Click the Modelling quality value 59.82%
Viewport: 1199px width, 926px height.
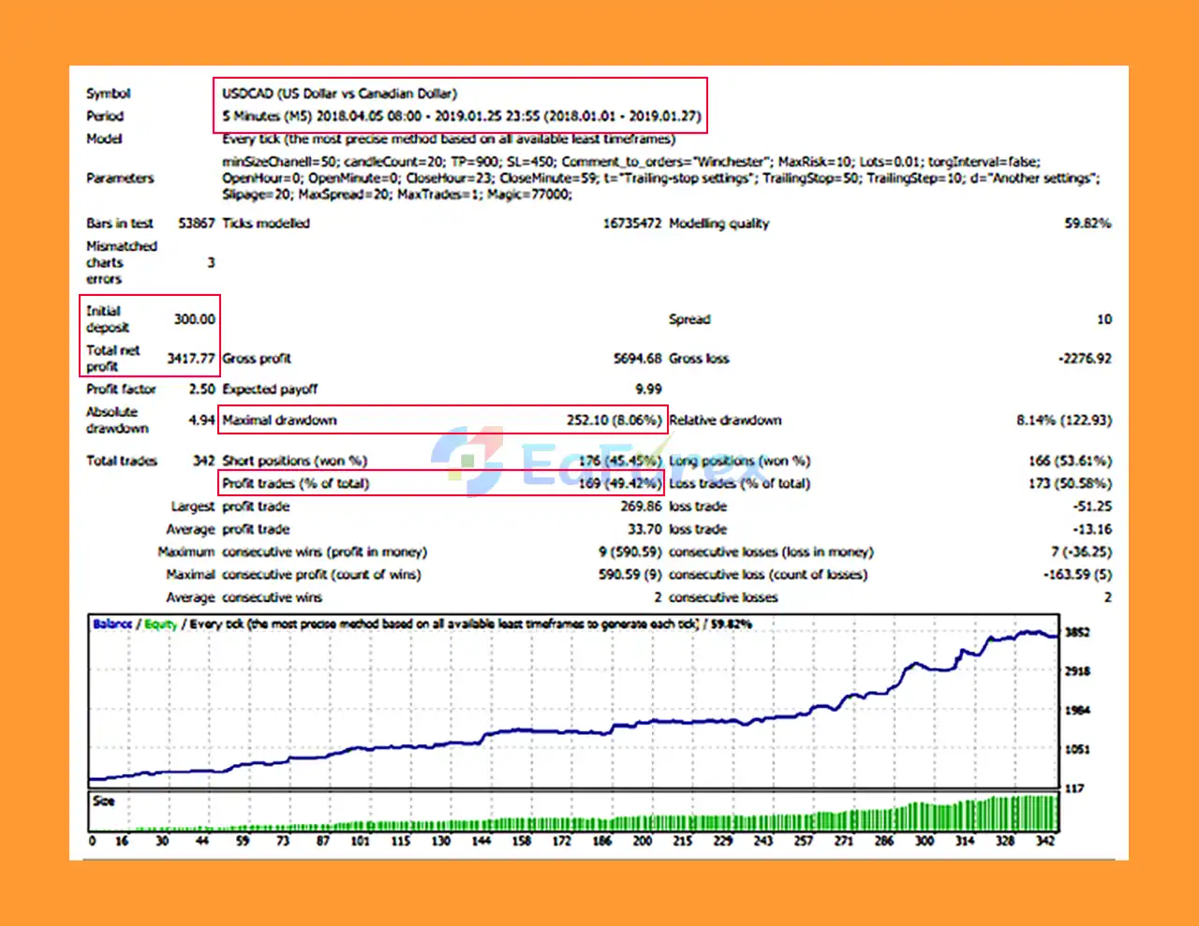tap(1087, 224)
